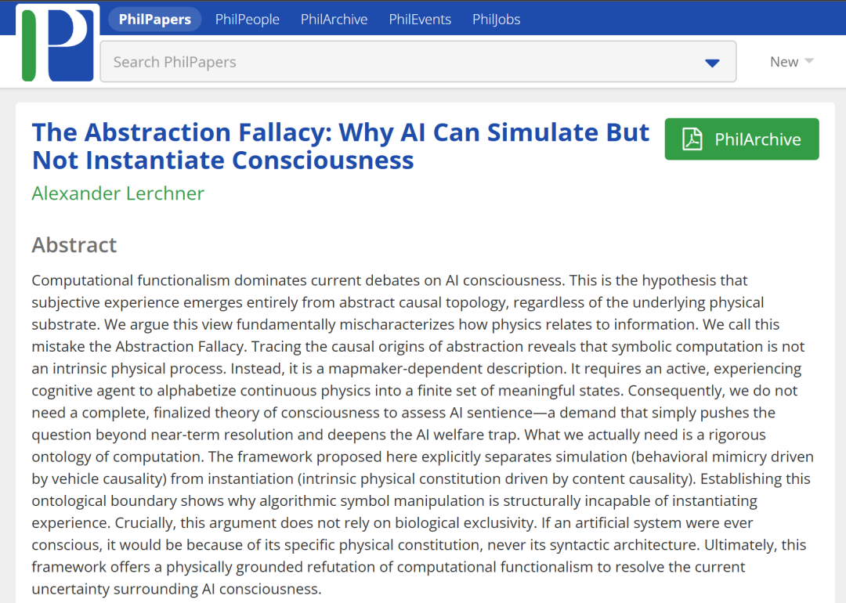
Task: Click the Abstract heading
Action: [74, 245]
